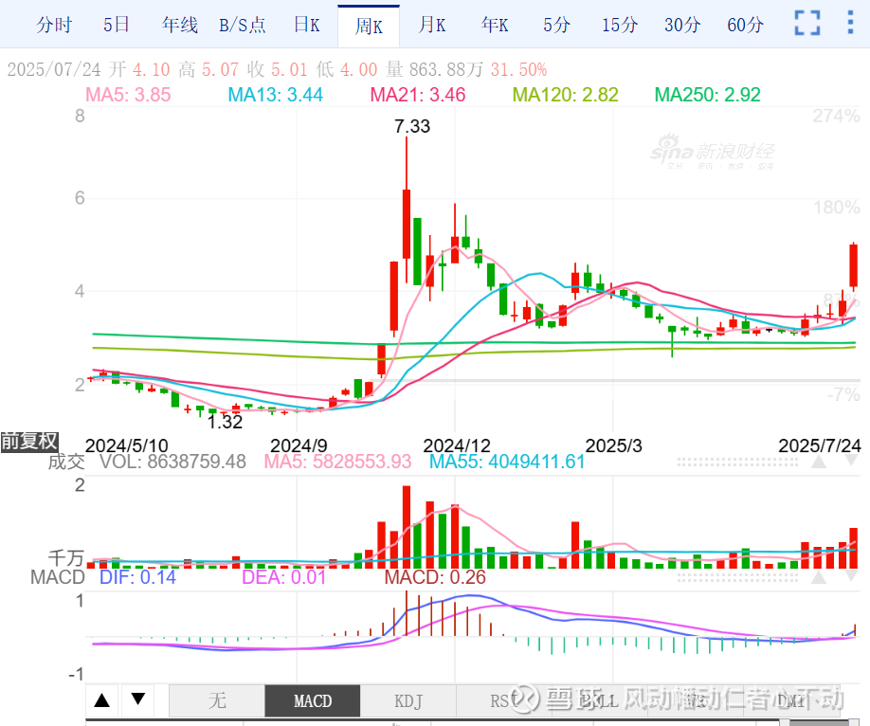Click the volume MA5: 5828553.93 label

click(338, 462)
